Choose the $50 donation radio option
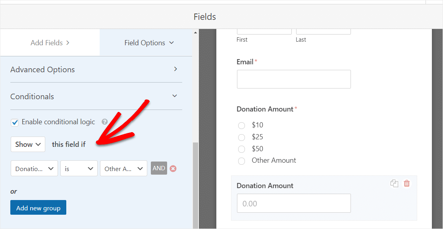Viewport: 443px width, 229px height. (x=241, y=149)
